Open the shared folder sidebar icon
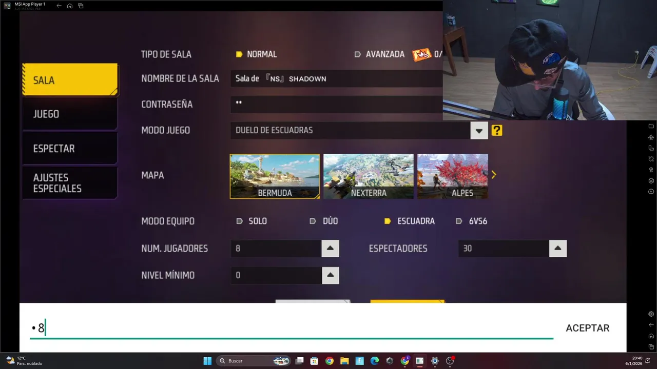657x369 pixels. coord(651,126)
